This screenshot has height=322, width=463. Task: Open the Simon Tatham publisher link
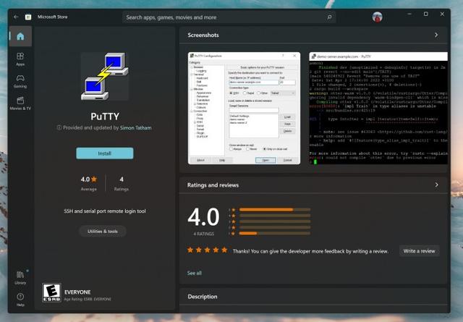[x=136, y=127]
